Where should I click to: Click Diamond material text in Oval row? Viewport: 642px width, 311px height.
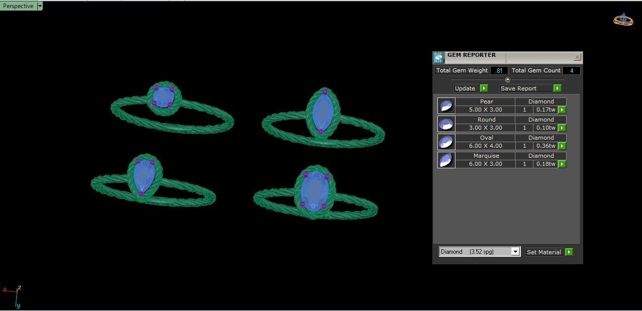(x=541, y=138)
